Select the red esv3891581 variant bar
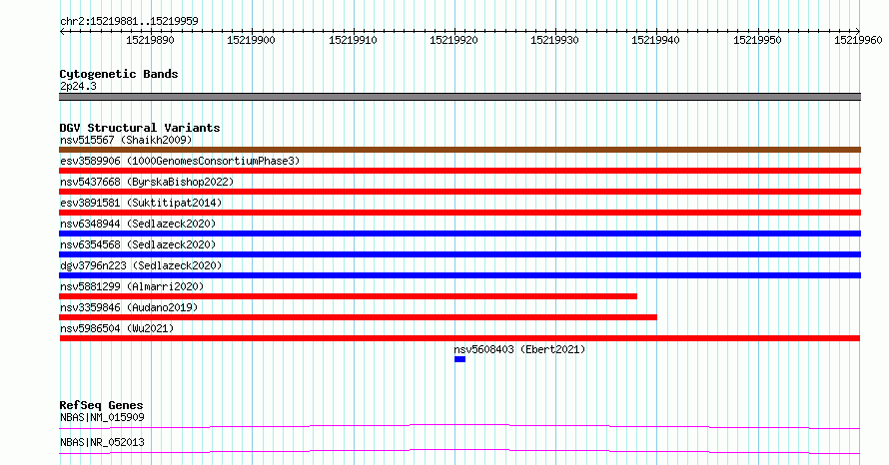This screenshot has width=889, height=465. click(459, 213)
